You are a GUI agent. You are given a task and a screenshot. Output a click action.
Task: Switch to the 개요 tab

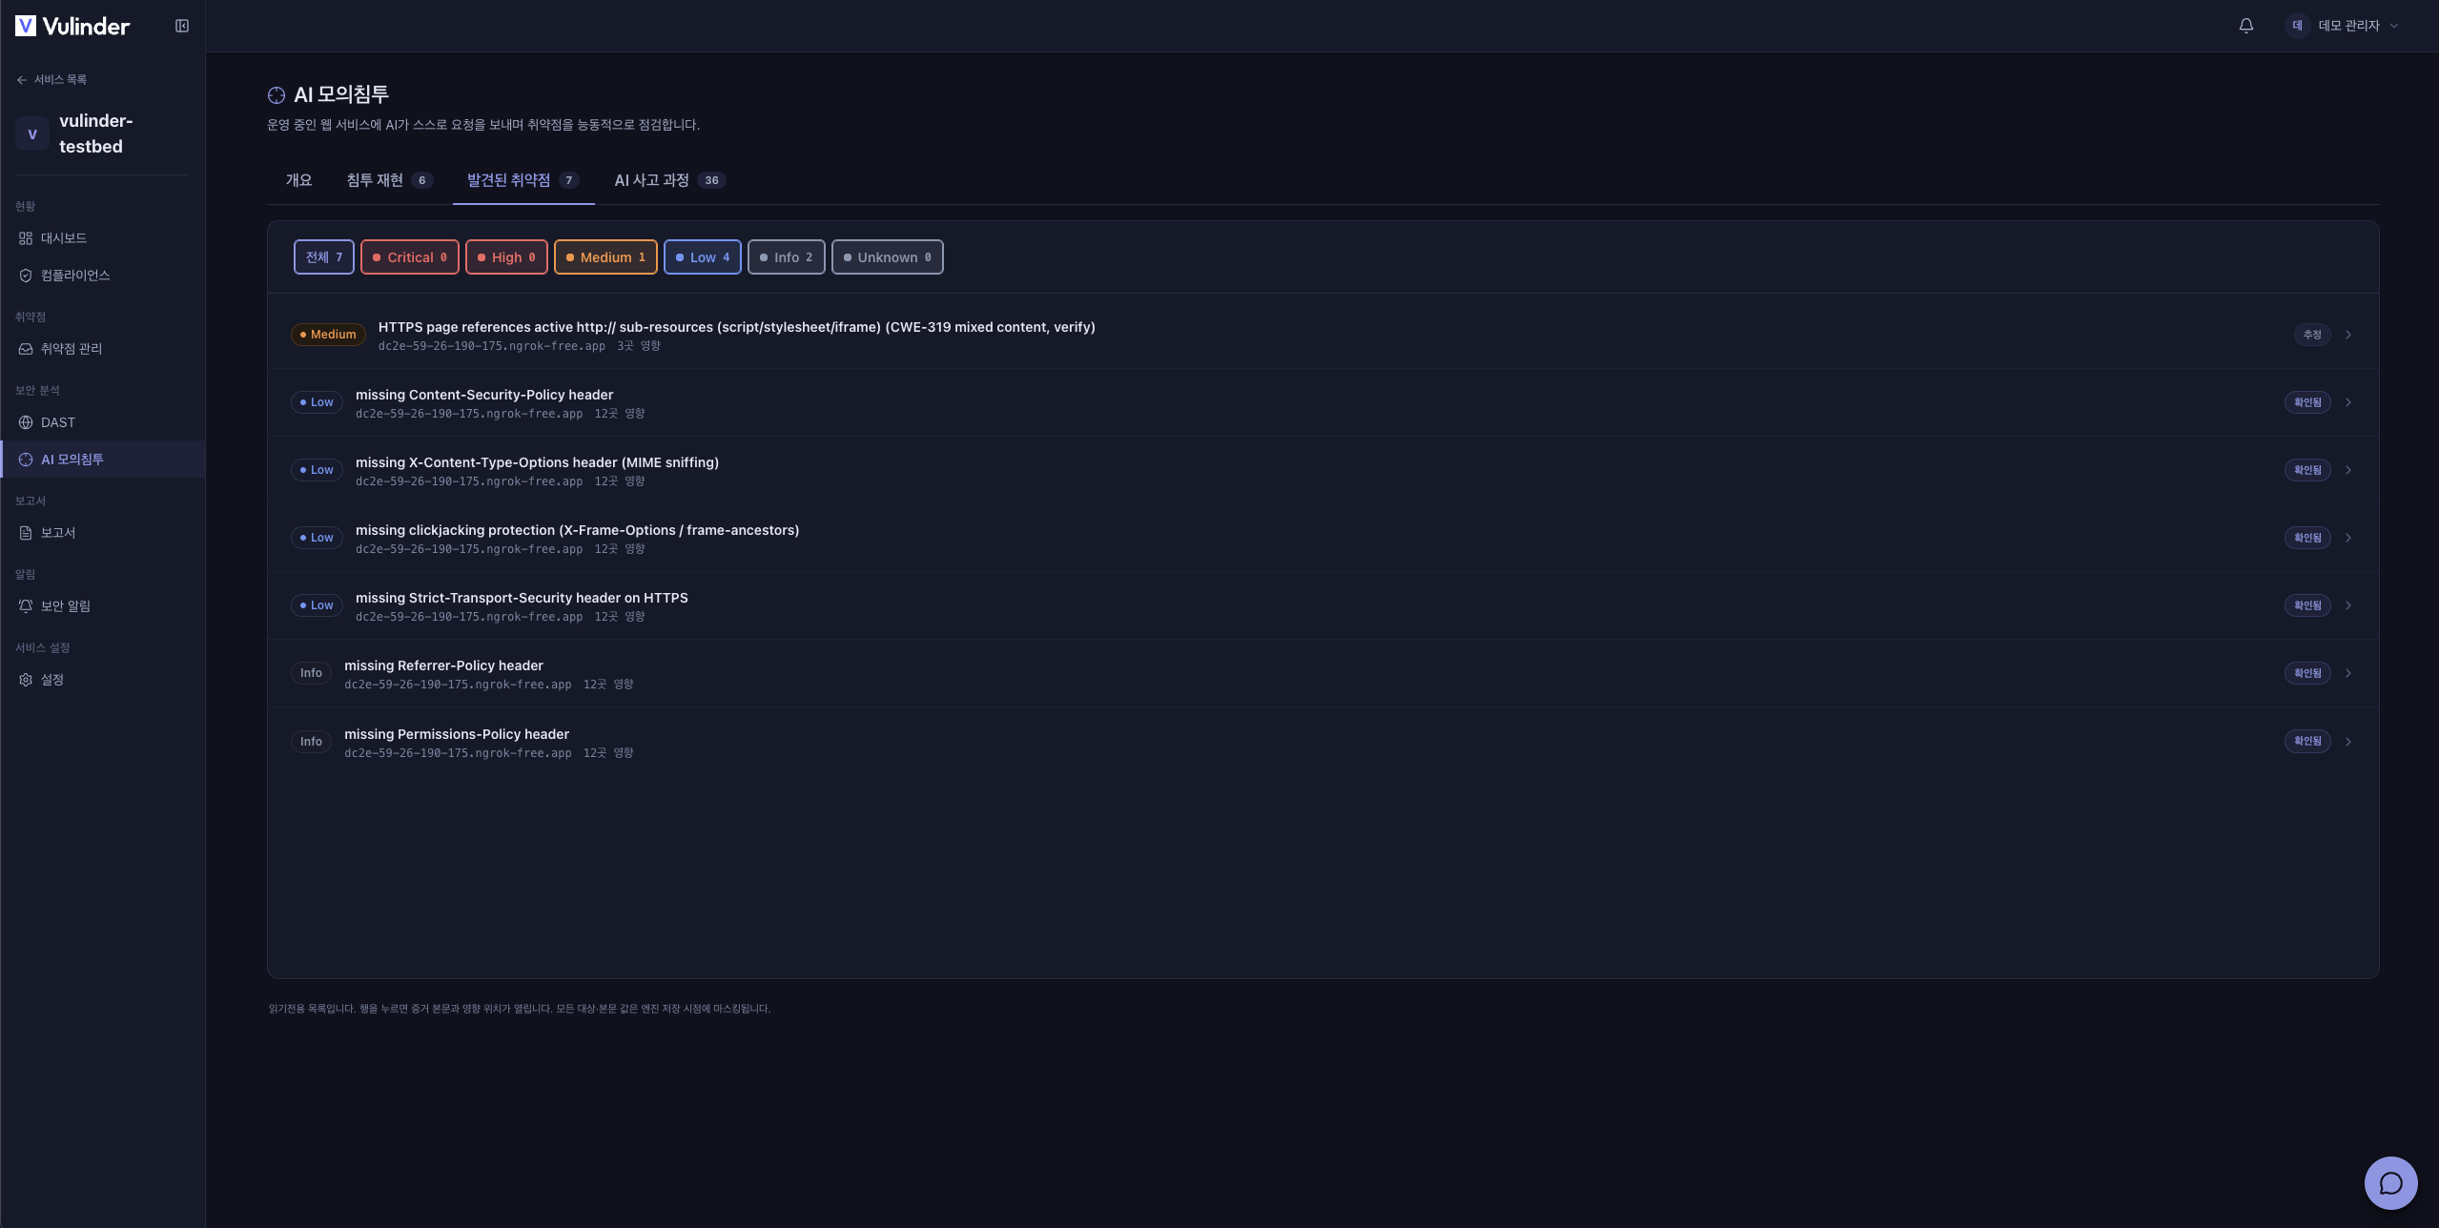[298, 180]
